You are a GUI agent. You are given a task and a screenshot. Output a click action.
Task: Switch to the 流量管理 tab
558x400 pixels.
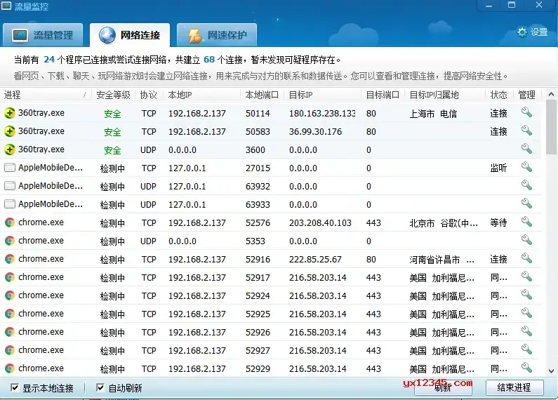[43, 35]
